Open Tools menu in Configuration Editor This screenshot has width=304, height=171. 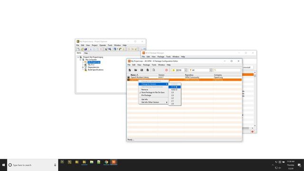tap(154, 65)
